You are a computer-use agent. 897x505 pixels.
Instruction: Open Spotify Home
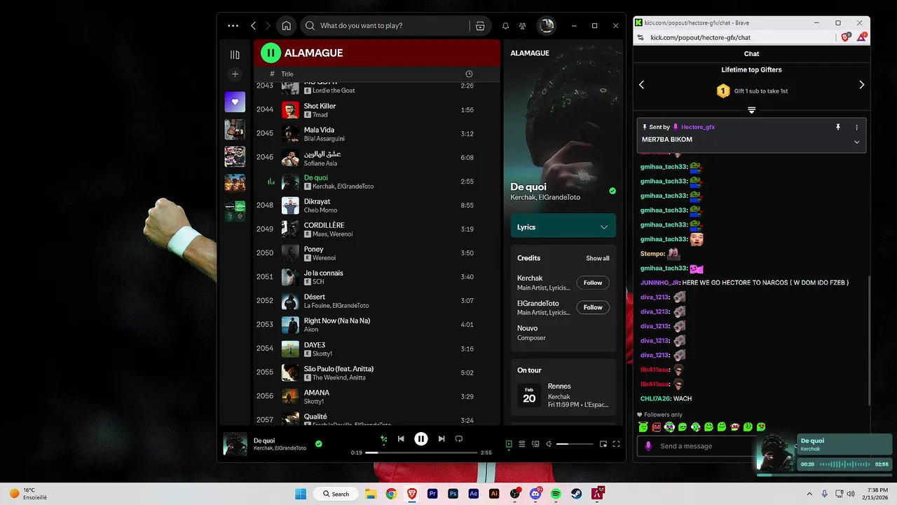(x=286, y=26)
